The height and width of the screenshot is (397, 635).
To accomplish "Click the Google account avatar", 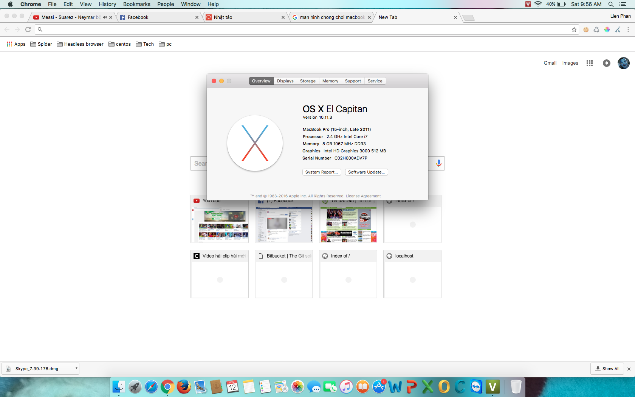I will click(624, 63).
